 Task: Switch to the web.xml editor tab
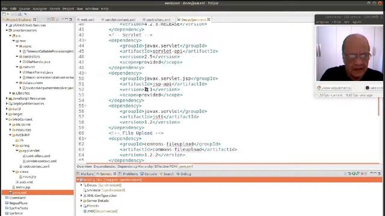tap(86, 20)
